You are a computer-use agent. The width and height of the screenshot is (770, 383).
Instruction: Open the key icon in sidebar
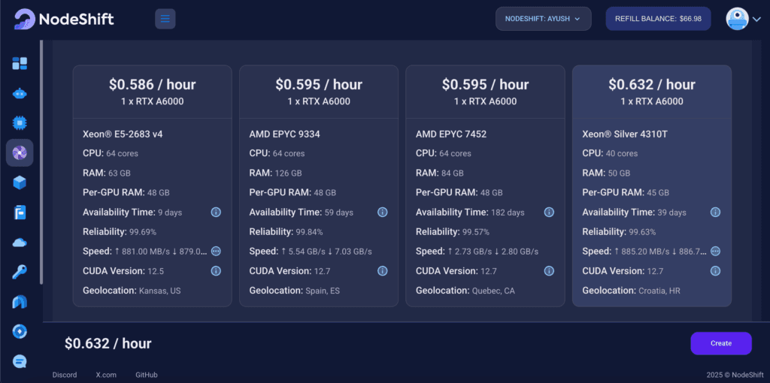[x=20, y=272]
